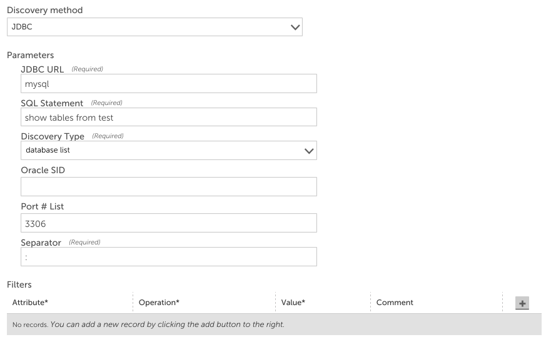Click the Discovery method dropdown chevron arrow

tap(296, 28)
